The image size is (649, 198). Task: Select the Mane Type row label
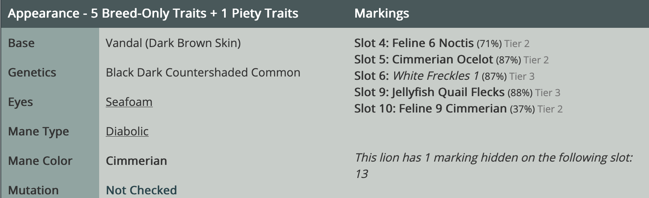[39, 131]
